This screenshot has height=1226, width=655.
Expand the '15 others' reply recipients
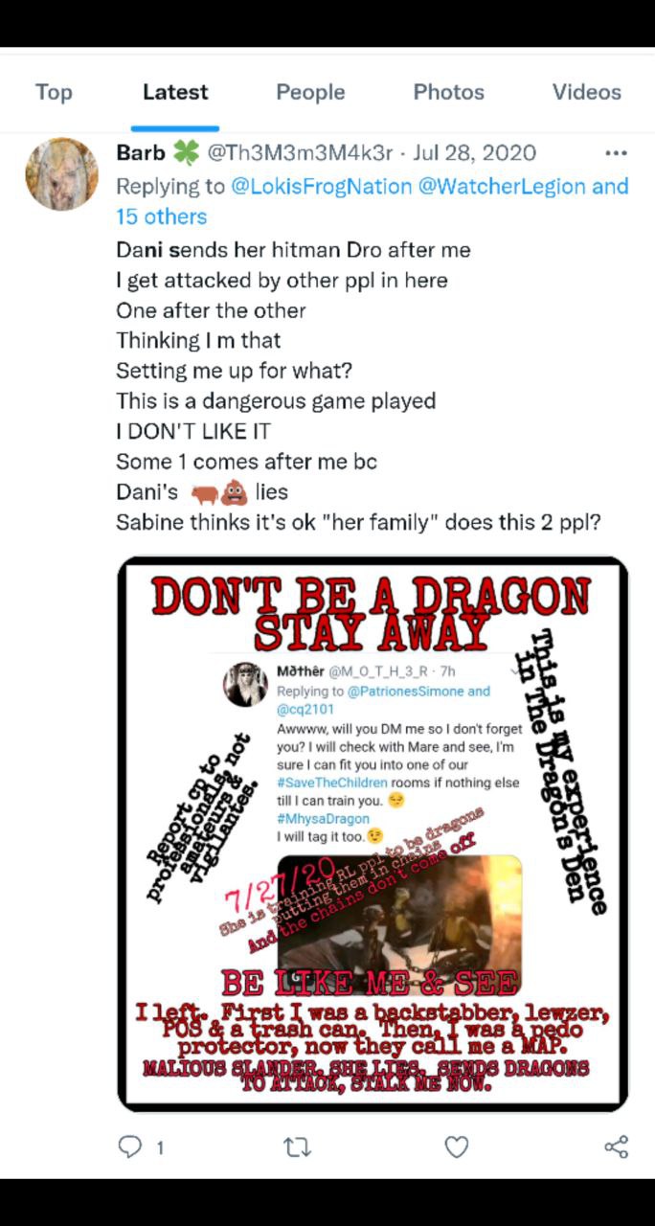coord(161,216)
